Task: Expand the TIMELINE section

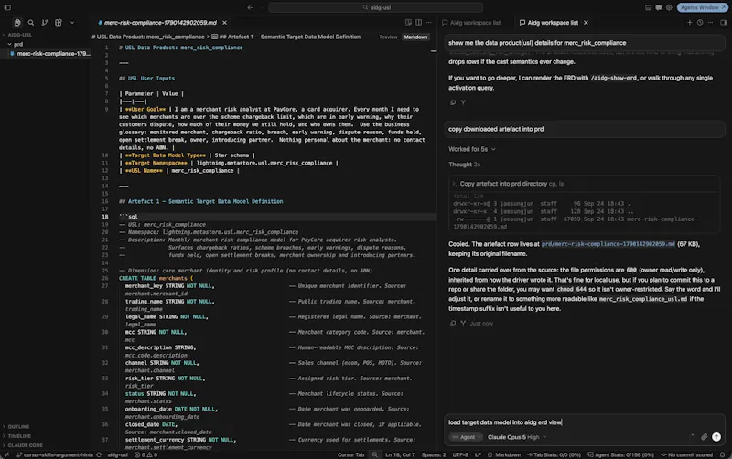Action: pyautogui.click(x=17, y=436)
